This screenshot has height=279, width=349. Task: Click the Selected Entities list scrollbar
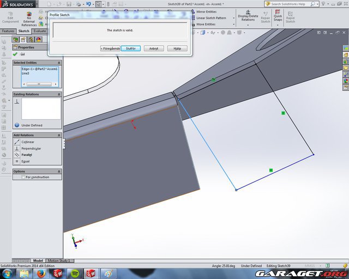click(x=38, y=84)
